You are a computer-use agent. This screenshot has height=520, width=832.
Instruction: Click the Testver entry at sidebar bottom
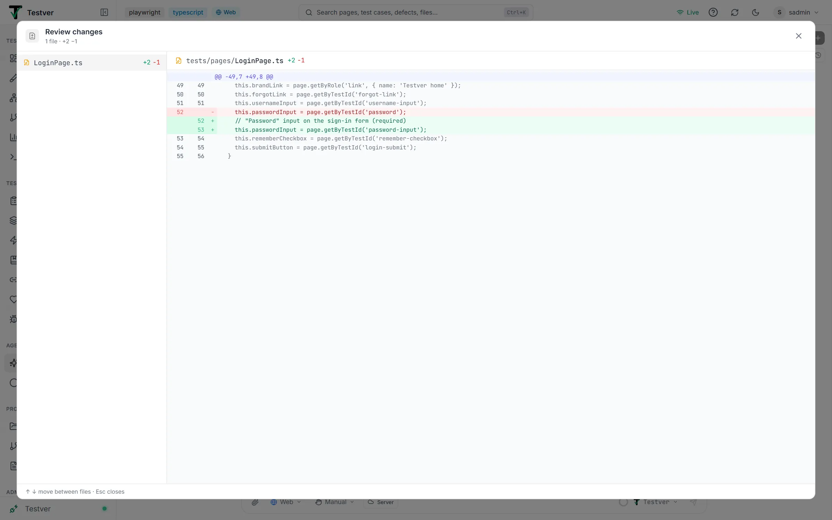click(58, 509)
